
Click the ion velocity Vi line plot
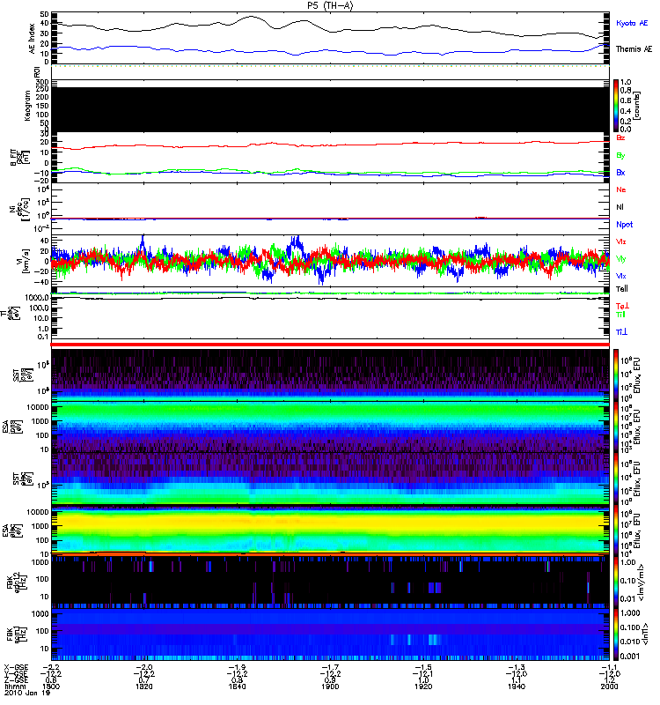click(330, 260)
